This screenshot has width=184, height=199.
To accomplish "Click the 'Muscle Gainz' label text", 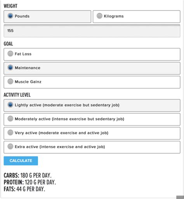I will pyautogui.click(x=28, y=82).
